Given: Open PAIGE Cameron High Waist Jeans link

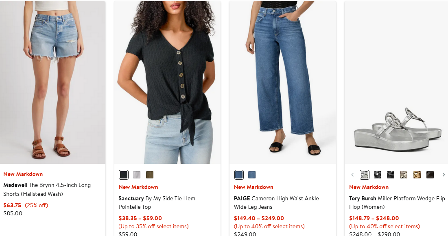Looking at the screenshot, I should [276, 202].
